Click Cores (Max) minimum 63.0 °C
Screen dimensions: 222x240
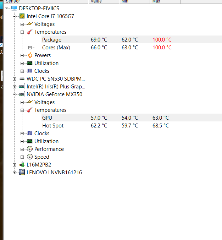[130, 48]
